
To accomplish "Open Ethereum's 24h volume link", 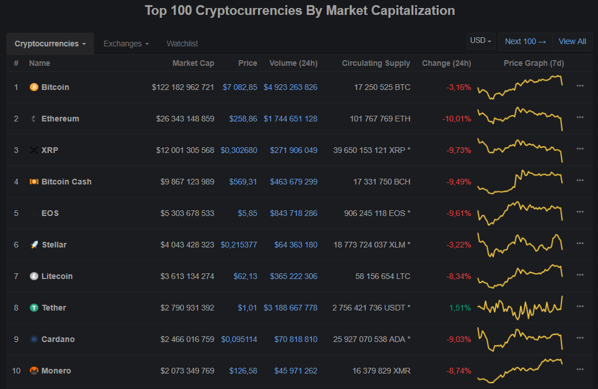I will [290, 119].
